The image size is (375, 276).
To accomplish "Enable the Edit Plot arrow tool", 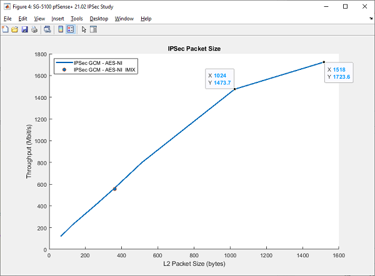I will click(x=84, y=29).
